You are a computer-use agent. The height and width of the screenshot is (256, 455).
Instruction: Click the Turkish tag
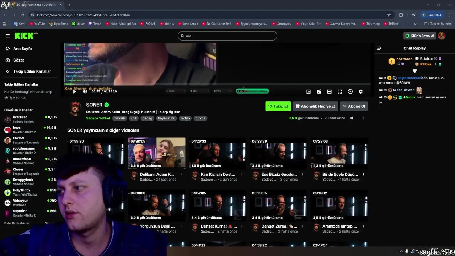pos(119,118)
